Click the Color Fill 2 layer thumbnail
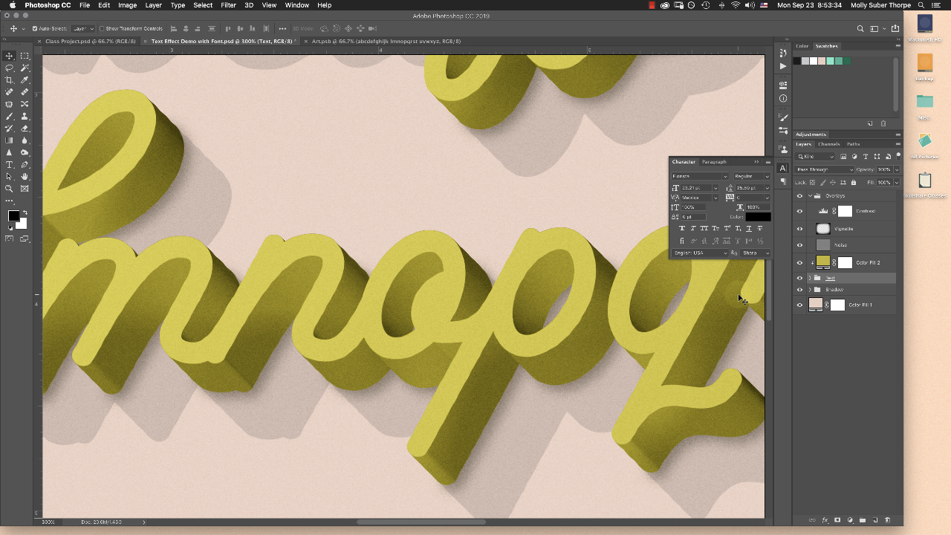Screen dimensions: 951x535 [x=822, y=262]
